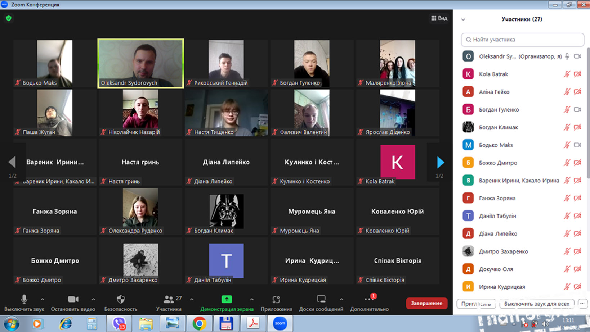
Task: Mute the microphone in the Zoom toolbar
Action: point(24,299)
